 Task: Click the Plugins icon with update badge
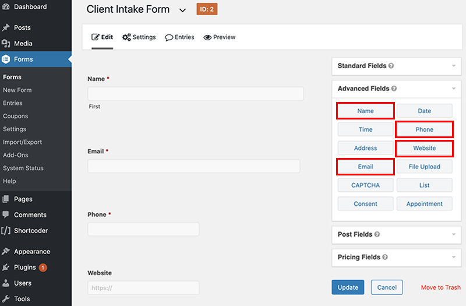coord(6,268)
